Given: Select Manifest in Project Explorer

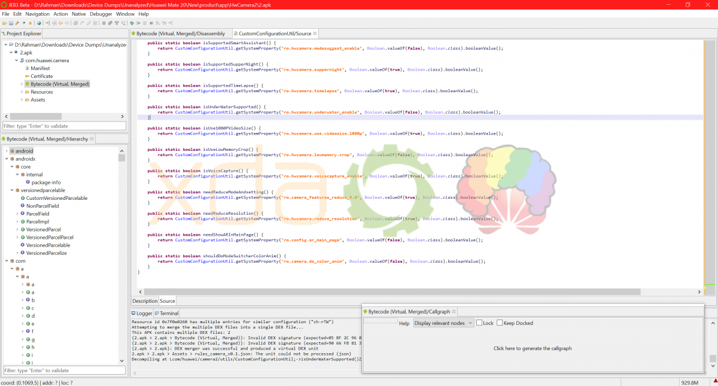Looking at the screenshot, I should click(40, 68).
